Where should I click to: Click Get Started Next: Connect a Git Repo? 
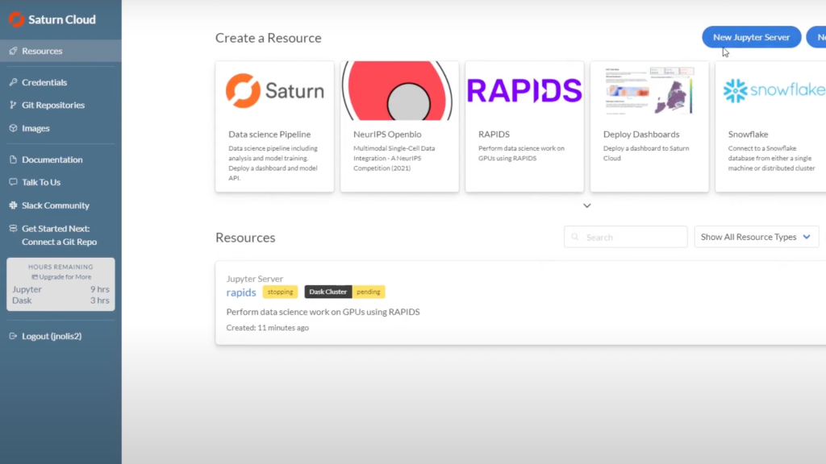click(60, 235)
